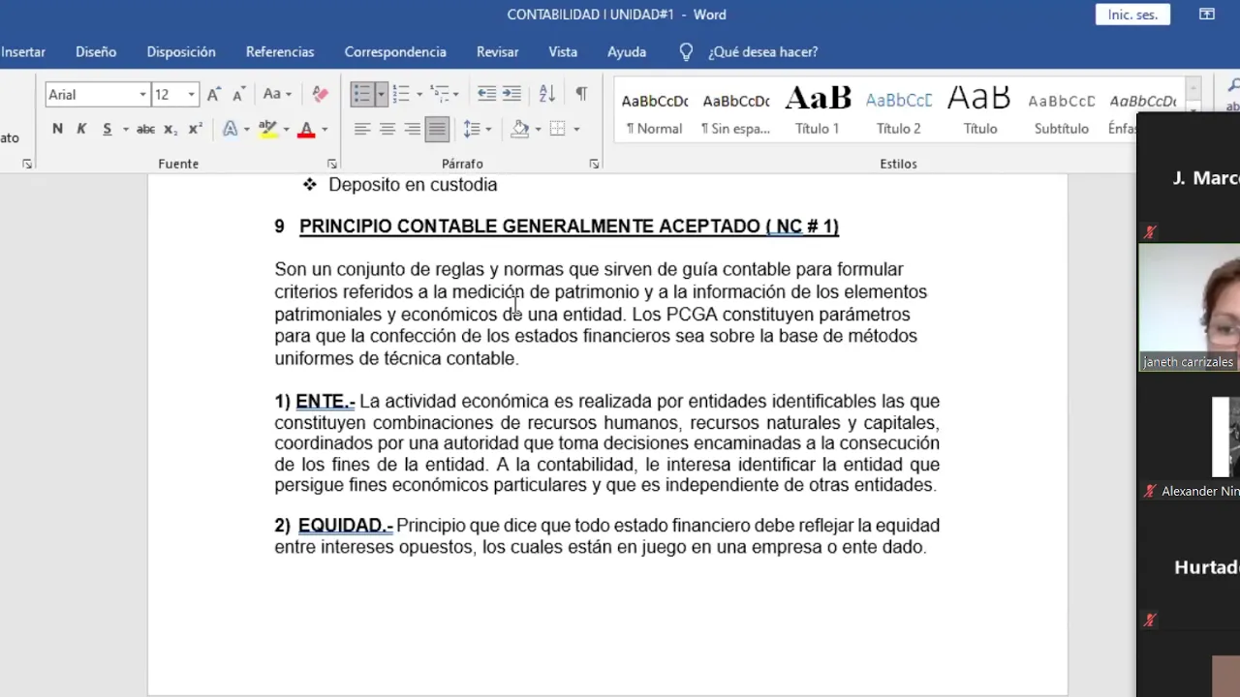Decrease the font size
Image resolution: width=1240 pixels, height=697 pixels.
click(238, 94)
